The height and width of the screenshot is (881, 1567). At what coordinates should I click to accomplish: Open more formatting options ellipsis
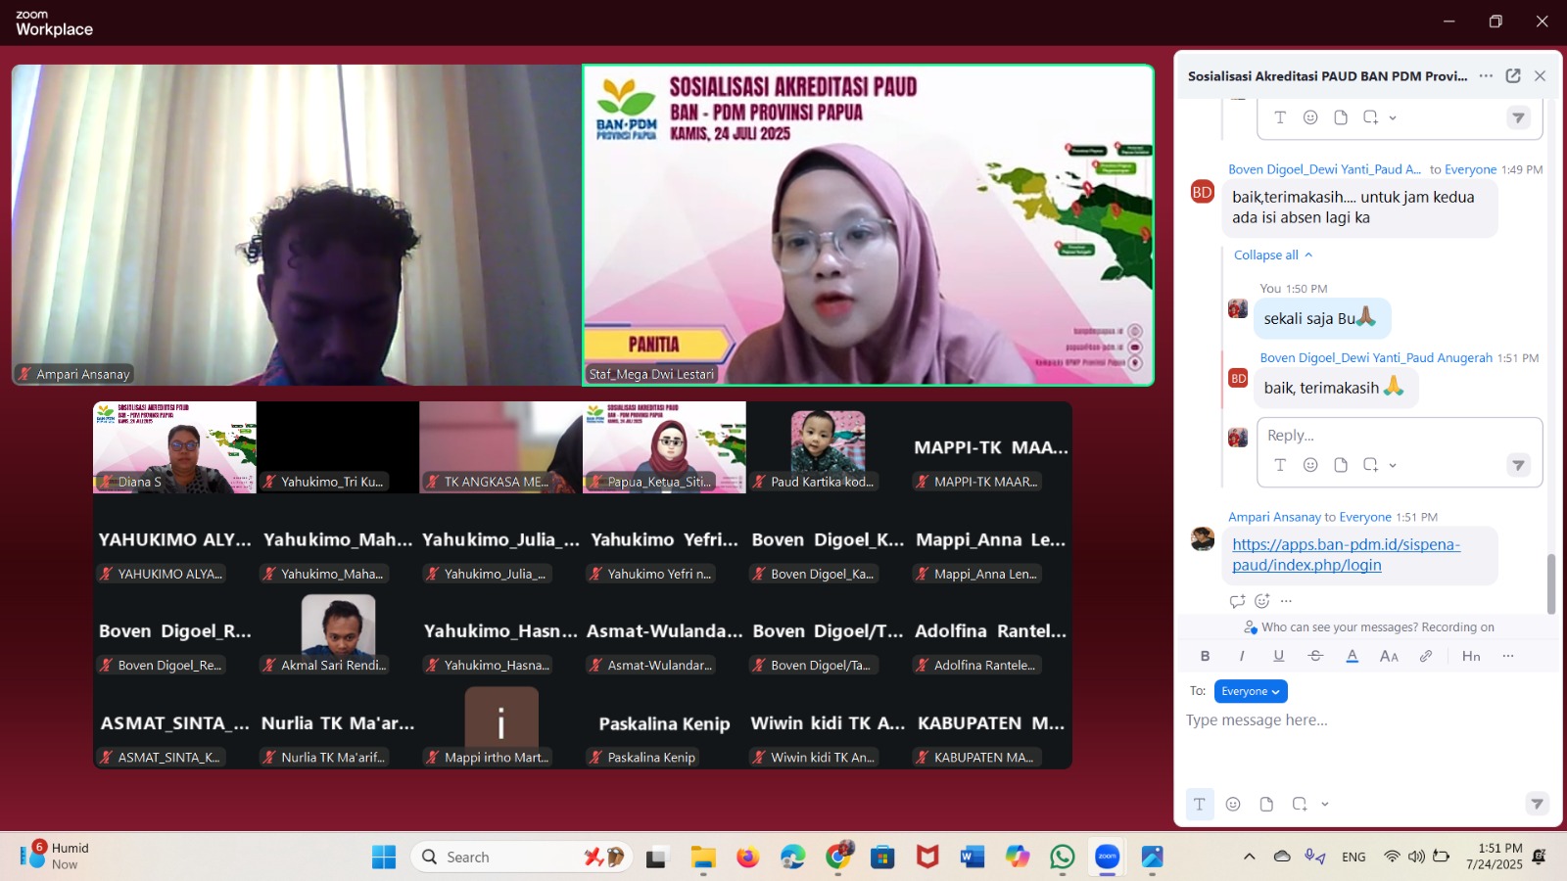point(1508,656)
